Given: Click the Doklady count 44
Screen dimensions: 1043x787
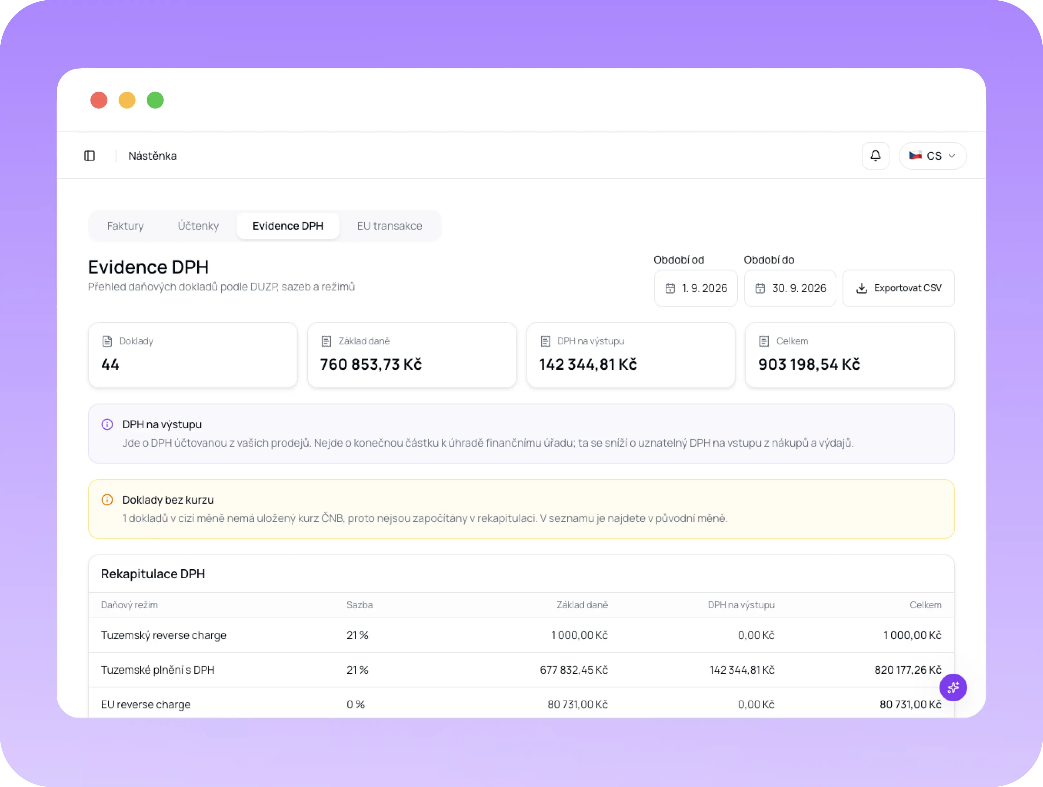Looking at the screenshot, I should pyautogui.click(x=110, y=365).
